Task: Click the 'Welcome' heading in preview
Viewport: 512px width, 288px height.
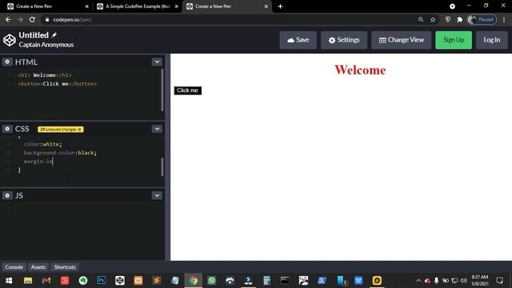Action: point(360,70)
